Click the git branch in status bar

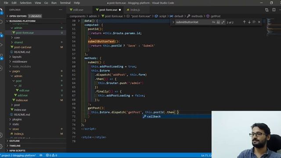coord(18,155)
